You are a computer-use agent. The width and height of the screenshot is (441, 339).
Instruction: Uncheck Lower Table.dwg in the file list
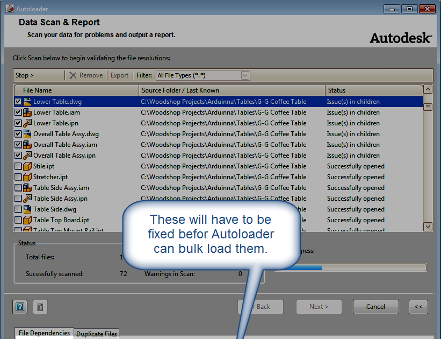(x=18, y=101)
